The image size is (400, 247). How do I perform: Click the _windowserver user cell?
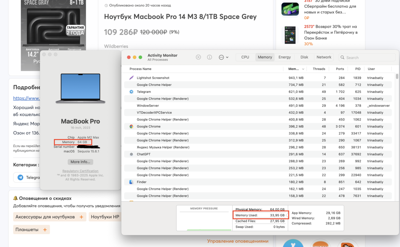(x=378, y=106)
